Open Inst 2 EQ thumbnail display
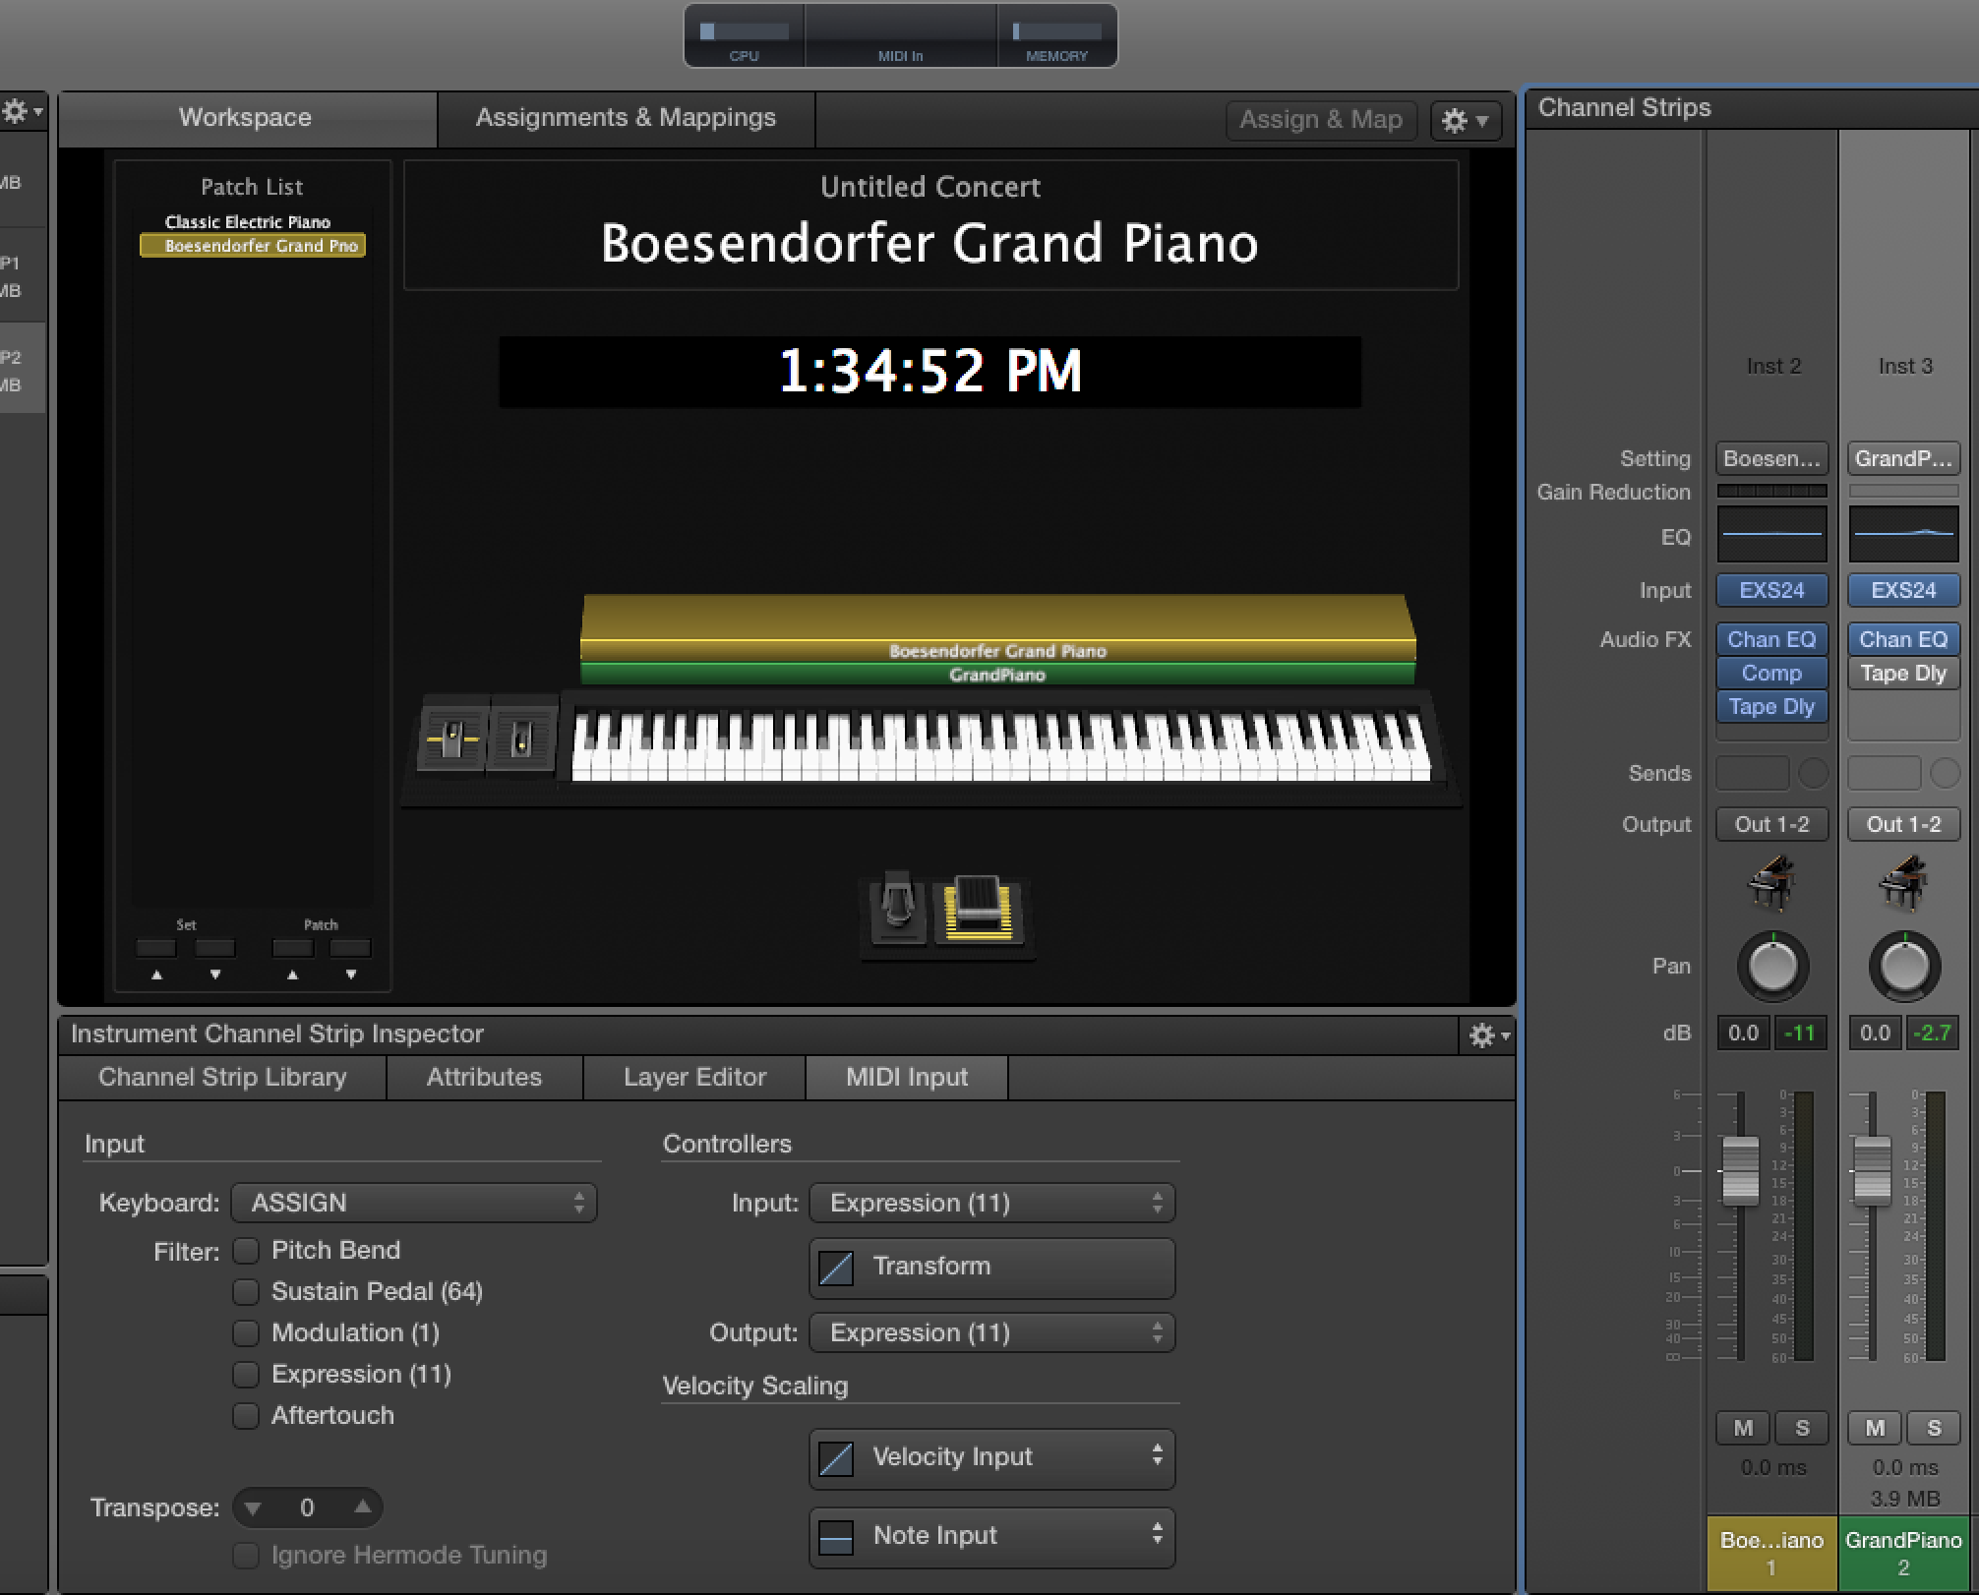The image size is (1979, 1595). pos(1771,534)
